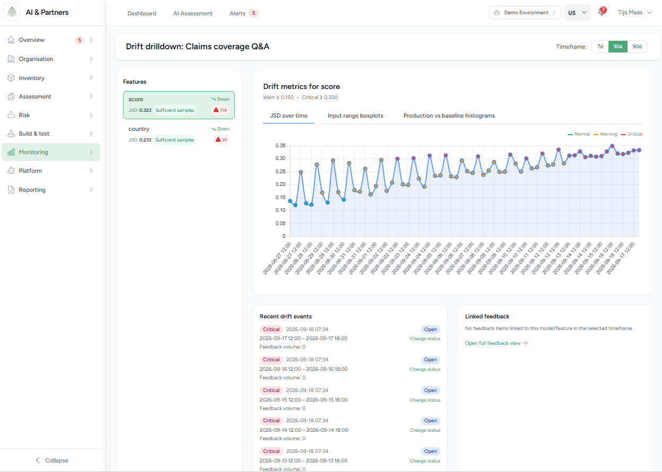Click the Down trend icon for score
This screenshot has height=472, width=662.
coord(213,99)
